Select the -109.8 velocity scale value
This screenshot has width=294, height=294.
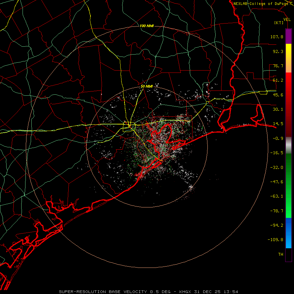[x=275, y=240]
